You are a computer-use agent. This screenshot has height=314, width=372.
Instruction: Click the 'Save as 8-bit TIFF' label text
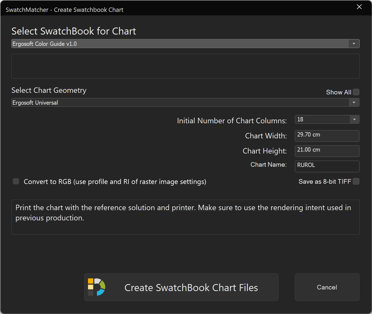325,182
